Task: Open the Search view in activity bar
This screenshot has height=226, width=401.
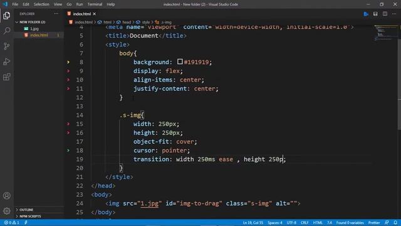Action: pos(7,31)
